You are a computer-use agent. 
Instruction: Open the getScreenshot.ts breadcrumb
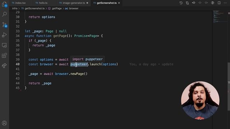pyautogui.click(x=34, y=9)
